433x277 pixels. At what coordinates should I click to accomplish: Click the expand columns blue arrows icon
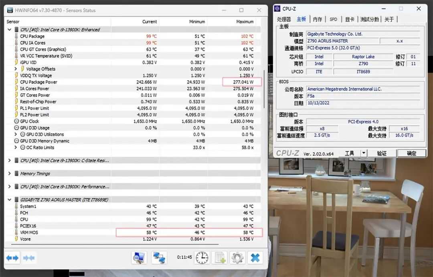(12, 258)
